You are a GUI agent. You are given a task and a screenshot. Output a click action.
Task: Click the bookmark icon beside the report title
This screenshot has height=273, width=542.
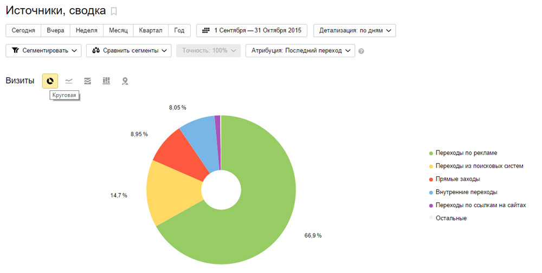[x=114, y=11]
